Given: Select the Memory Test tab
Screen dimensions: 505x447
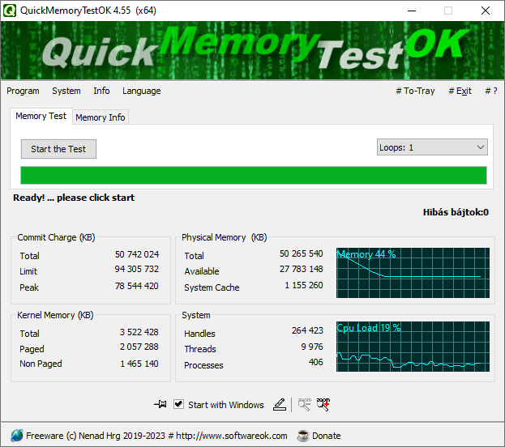Looking at the screenshot, I should point(41,116).
